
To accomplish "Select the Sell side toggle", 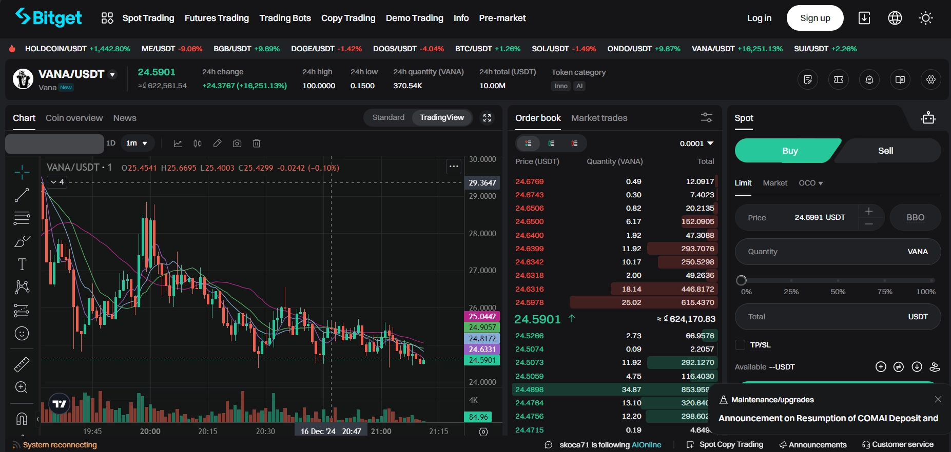I will [886, 151].
